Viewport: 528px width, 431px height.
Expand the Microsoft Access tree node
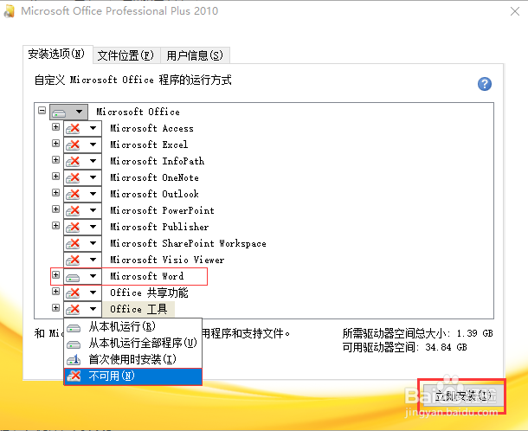(x=56, y=127)
